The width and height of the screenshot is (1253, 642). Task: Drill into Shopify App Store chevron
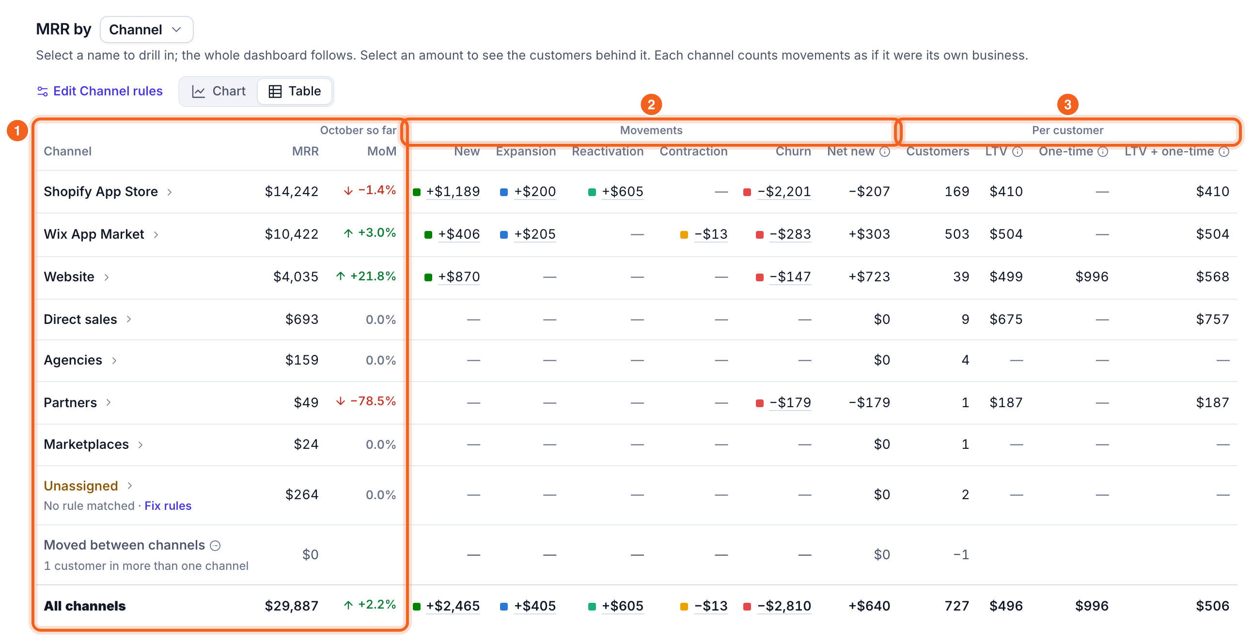169,192
